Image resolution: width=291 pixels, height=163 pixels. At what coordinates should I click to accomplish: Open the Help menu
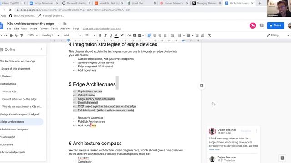pos(76,29)
